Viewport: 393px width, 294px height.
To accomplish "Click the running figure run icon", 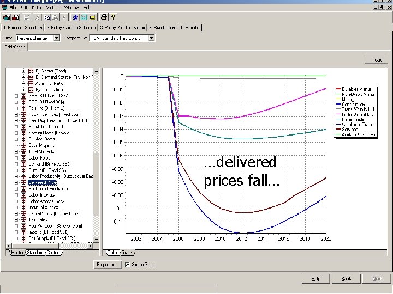I will pos(75,17).
